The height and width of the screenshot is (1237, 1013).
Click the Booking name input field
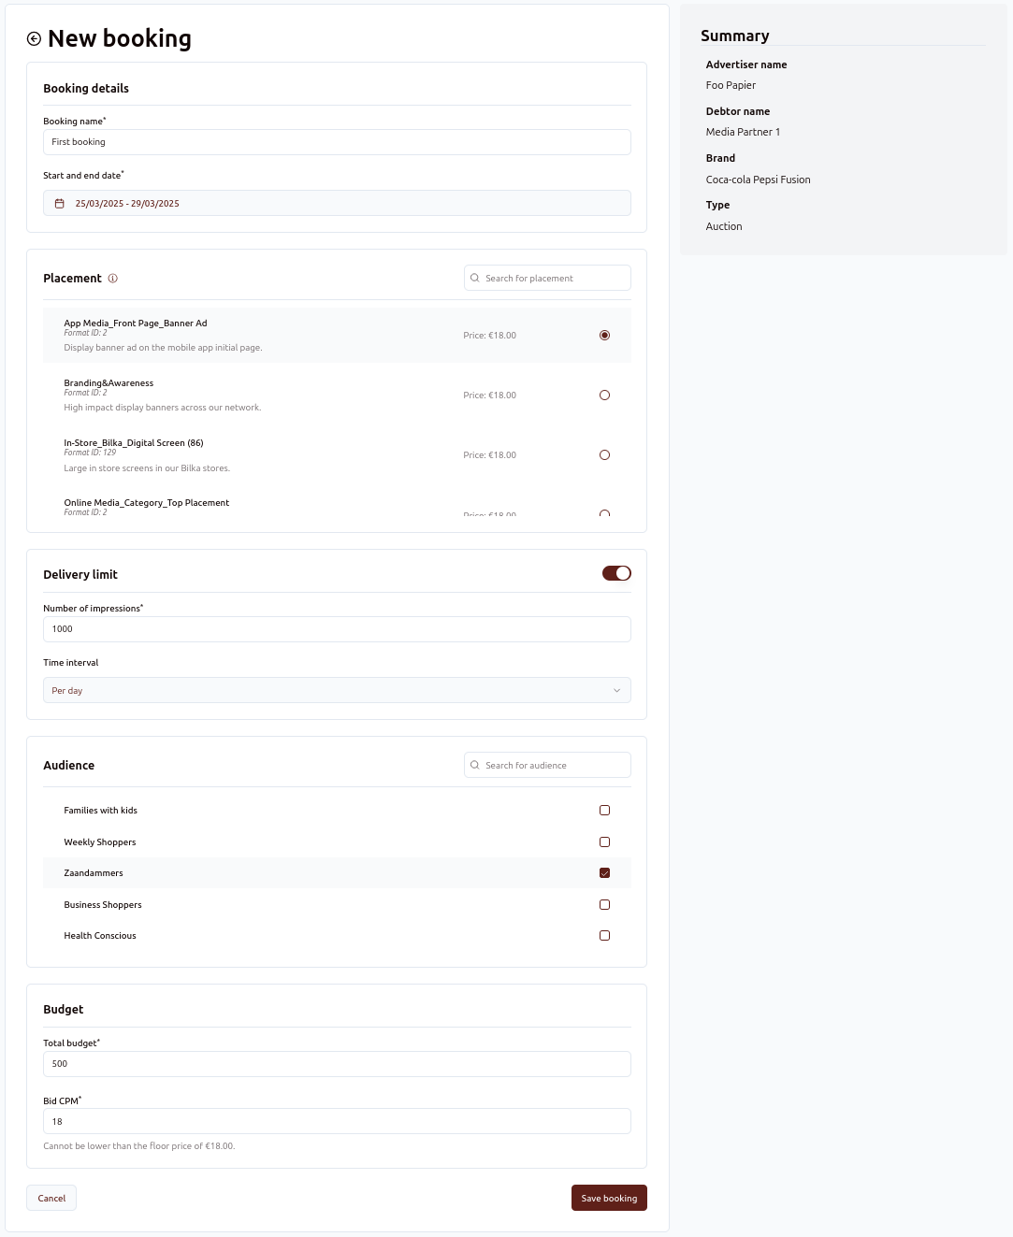(x=337, y=142)
